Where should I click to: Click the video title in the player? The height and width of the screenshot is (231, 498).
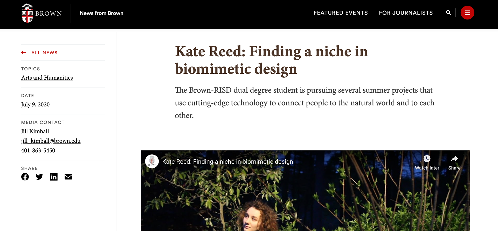tap(227, 162)
